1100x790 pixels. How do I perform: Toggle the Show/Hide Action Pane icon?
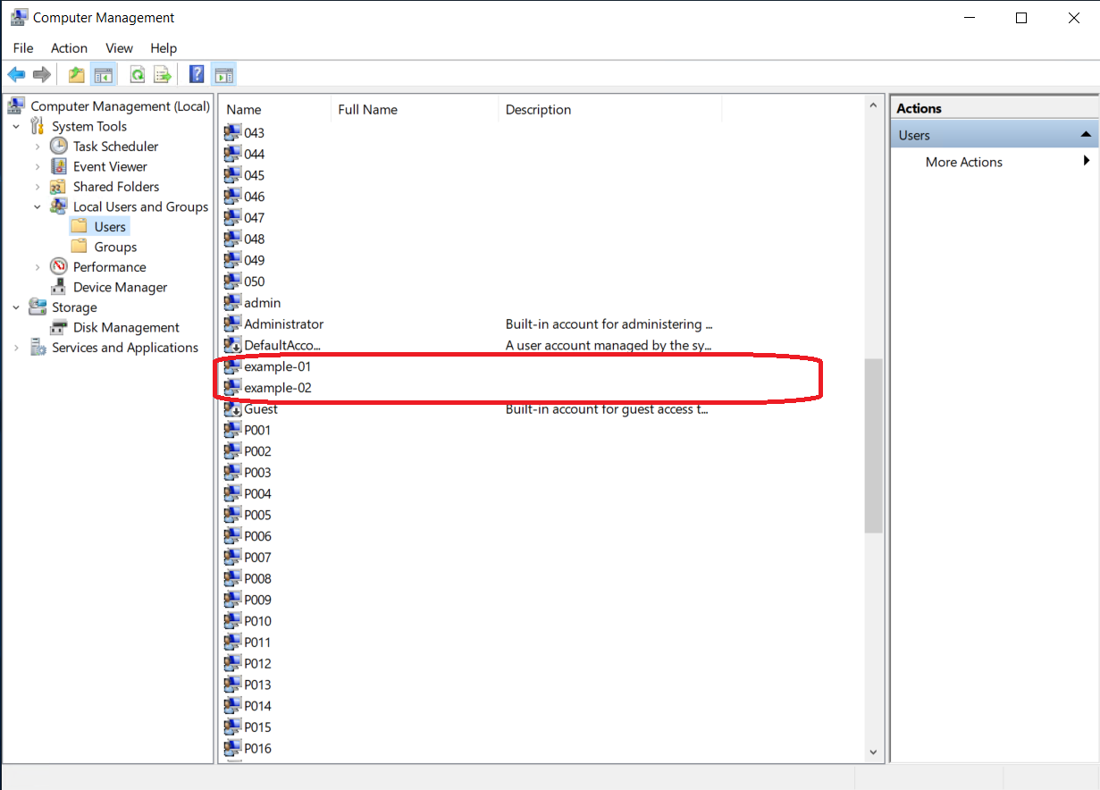(x=223, y=73)
